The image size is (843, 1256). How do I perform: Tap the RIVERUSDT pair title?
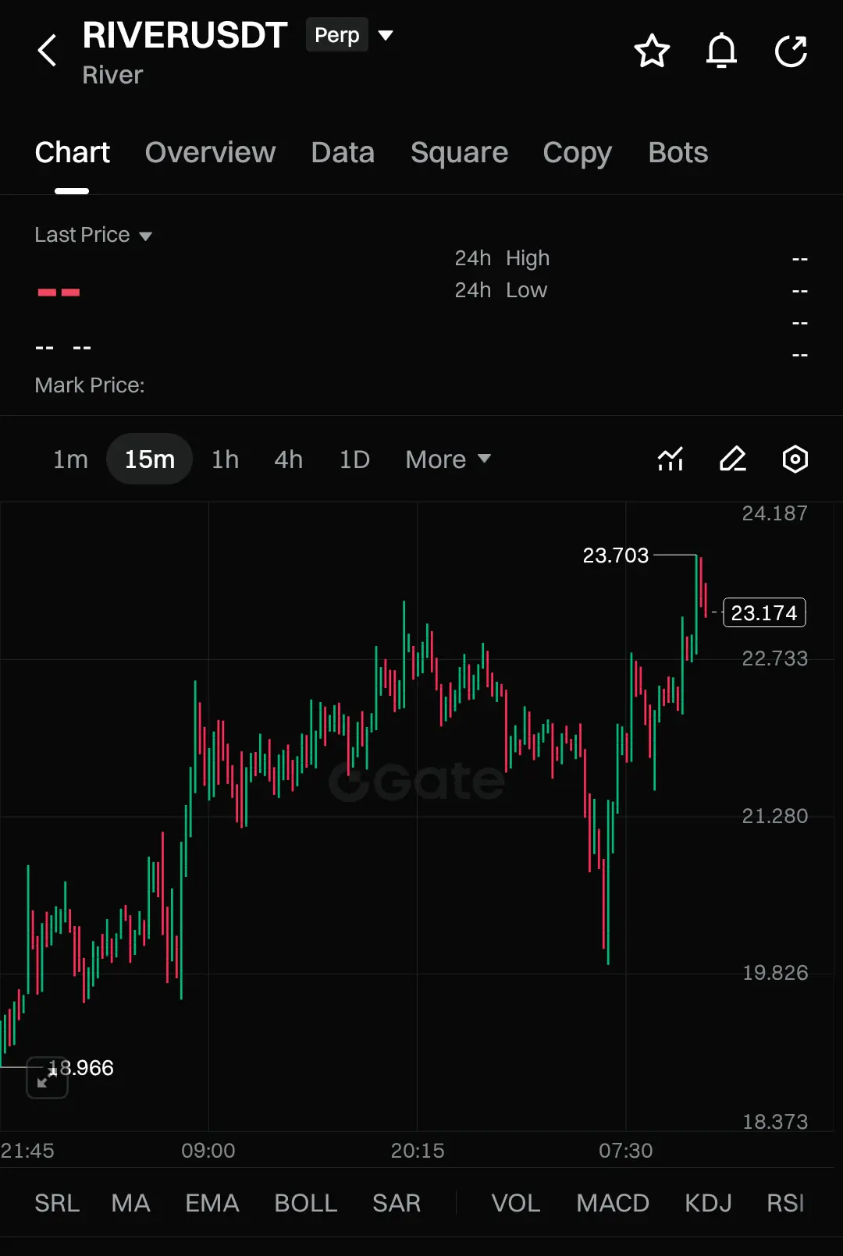[x=185, y=35]
